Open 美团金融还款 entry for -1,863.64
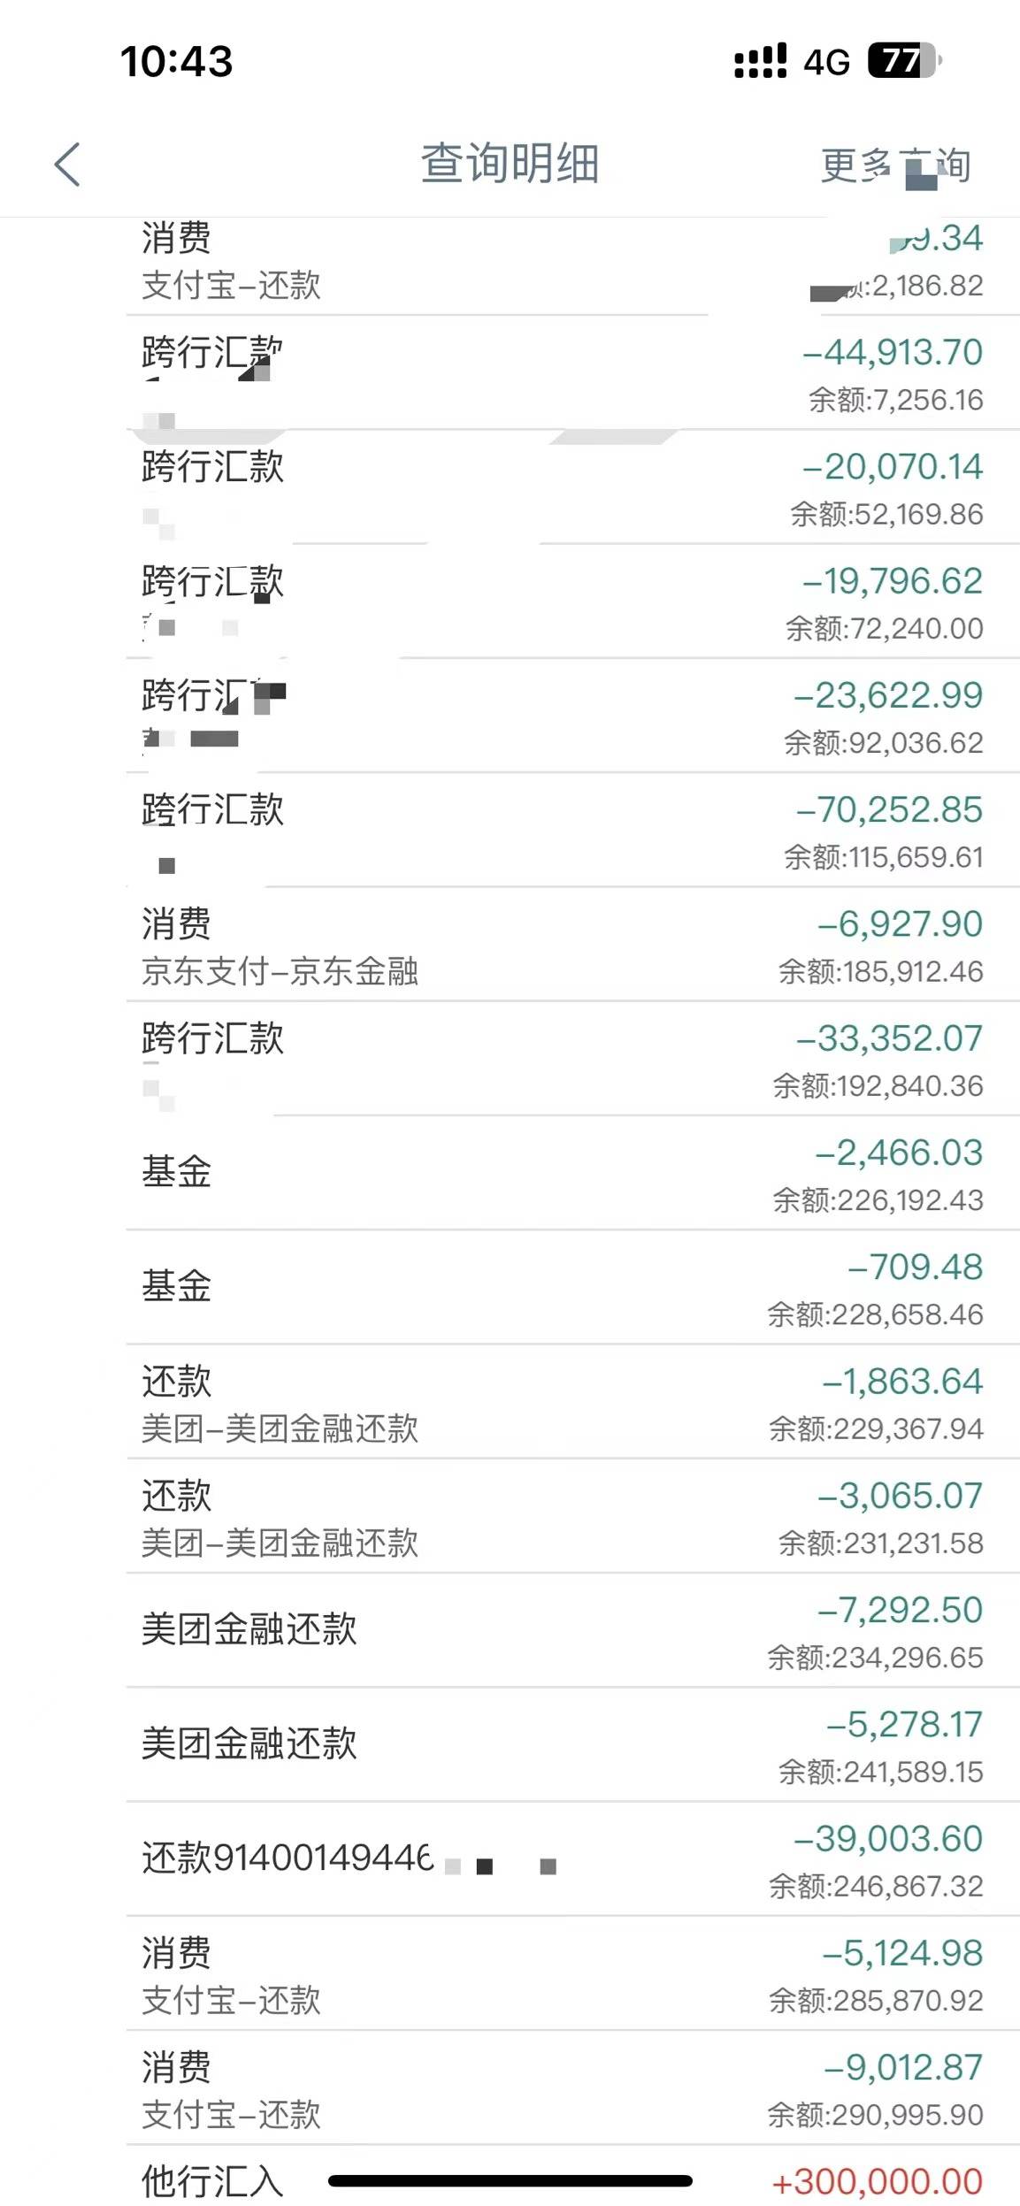This screenshot has width=1020, height=2206. tap(572, 1402)
